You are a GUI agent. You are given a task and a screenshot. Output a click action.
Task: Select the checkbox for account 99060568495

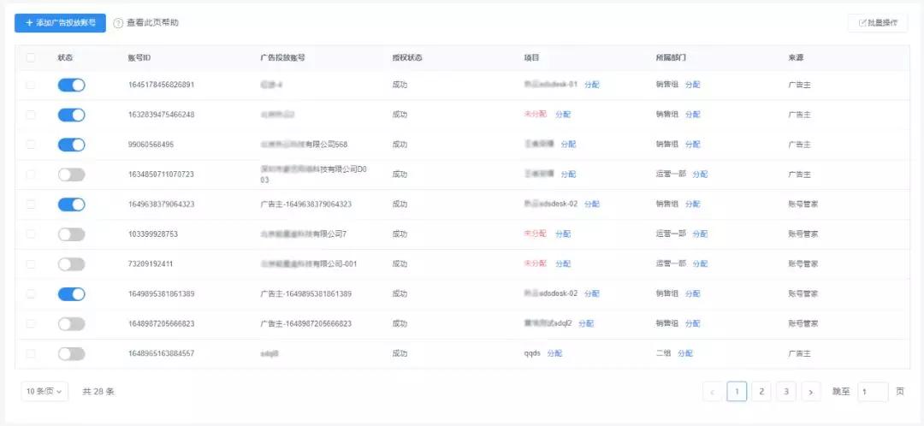click(31, 145)
